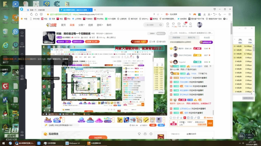Open the browser undo-close dropdown arrow

pos(216,14)
